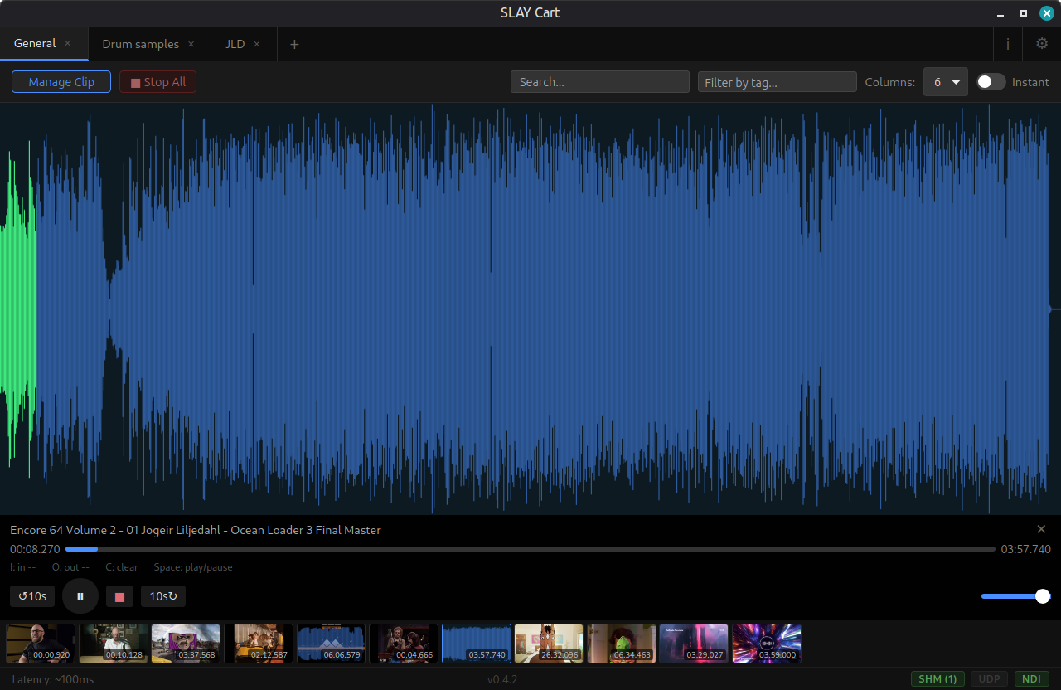Select the 03:29.027 clip thumbnail
Screen dimensions: 1061x690
click(x=694, y=644)
